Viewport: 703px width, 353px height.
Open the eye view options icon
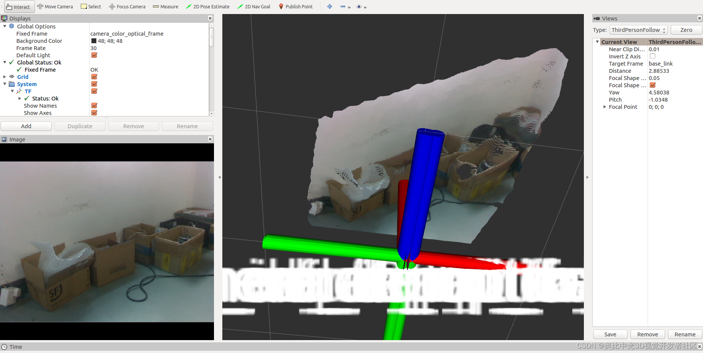pyautogui.click(x=359, y=7)
